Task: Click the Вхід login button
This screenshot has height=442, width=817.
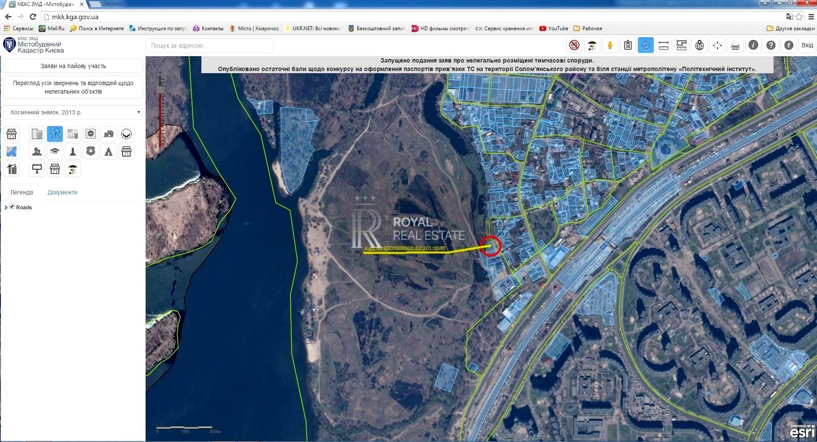Action: click(x=807, y=45)
